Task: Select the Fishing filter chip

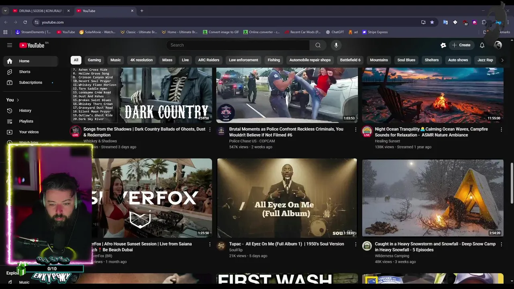Action: [x=274, y=60]
